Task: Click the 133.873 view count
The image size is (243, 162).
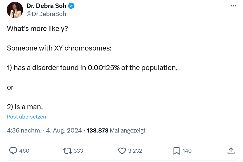Action: [98, 130]
